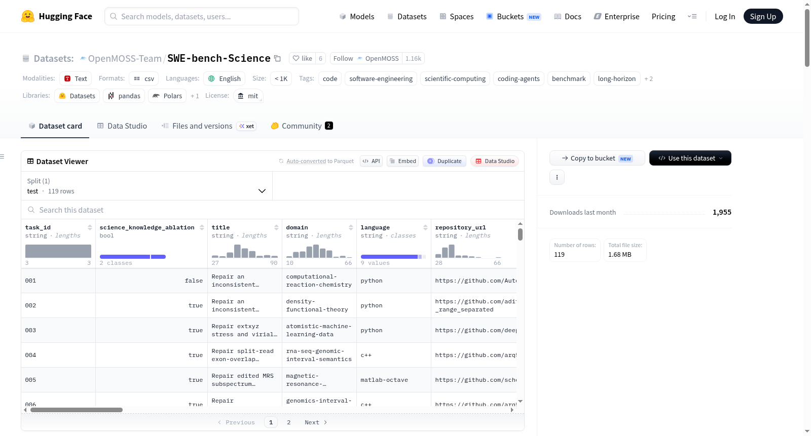Screen dimensions: 811x436
Task: Filter by the csv format tag
Action: tap(144, 78)
